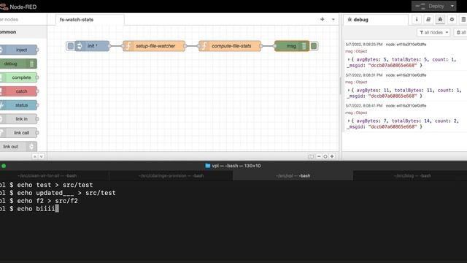This screenshot has width=467, height=263.
Task: Select the init inject node on canvas
Action: coord(92,46)
